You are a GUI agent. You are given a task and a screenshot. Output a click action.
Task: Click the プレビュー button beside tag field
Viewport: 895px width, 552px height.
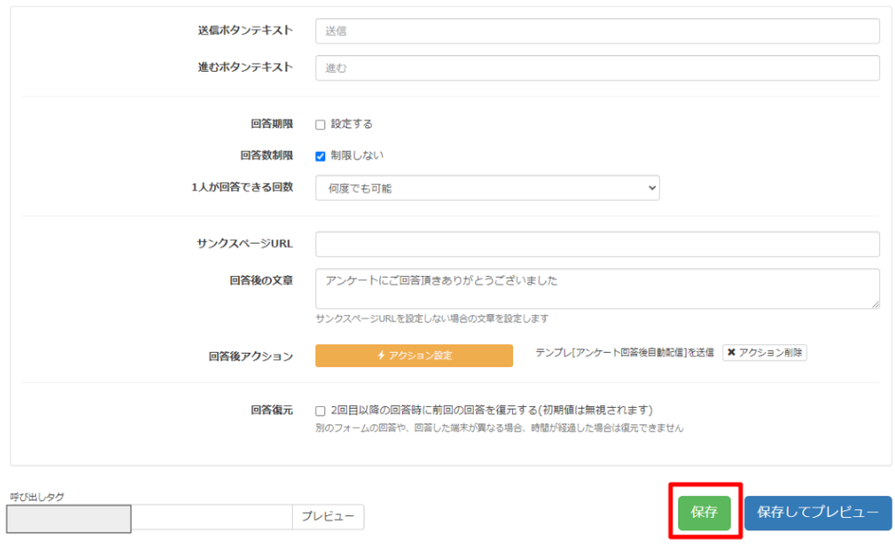pyautogui.click(x=329, y=517)
